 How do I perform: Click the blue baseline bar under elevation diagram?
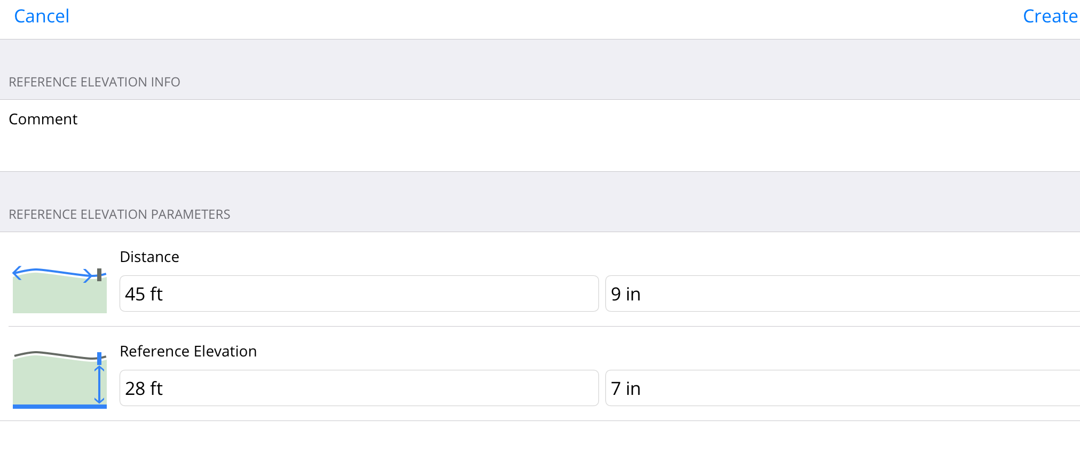coord(59,407)
